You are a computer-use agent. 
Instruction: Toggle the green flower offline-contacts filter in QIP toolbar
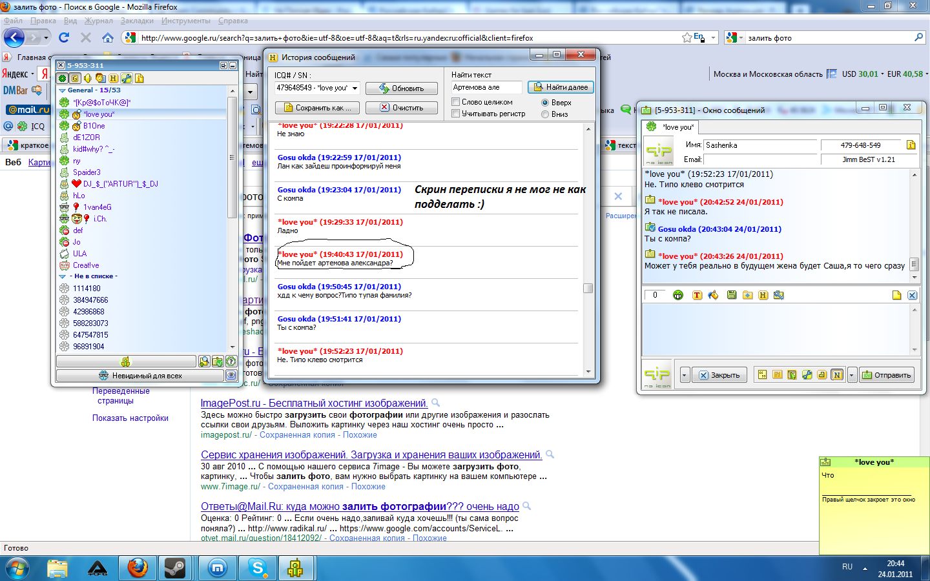[x=62, y=78]
